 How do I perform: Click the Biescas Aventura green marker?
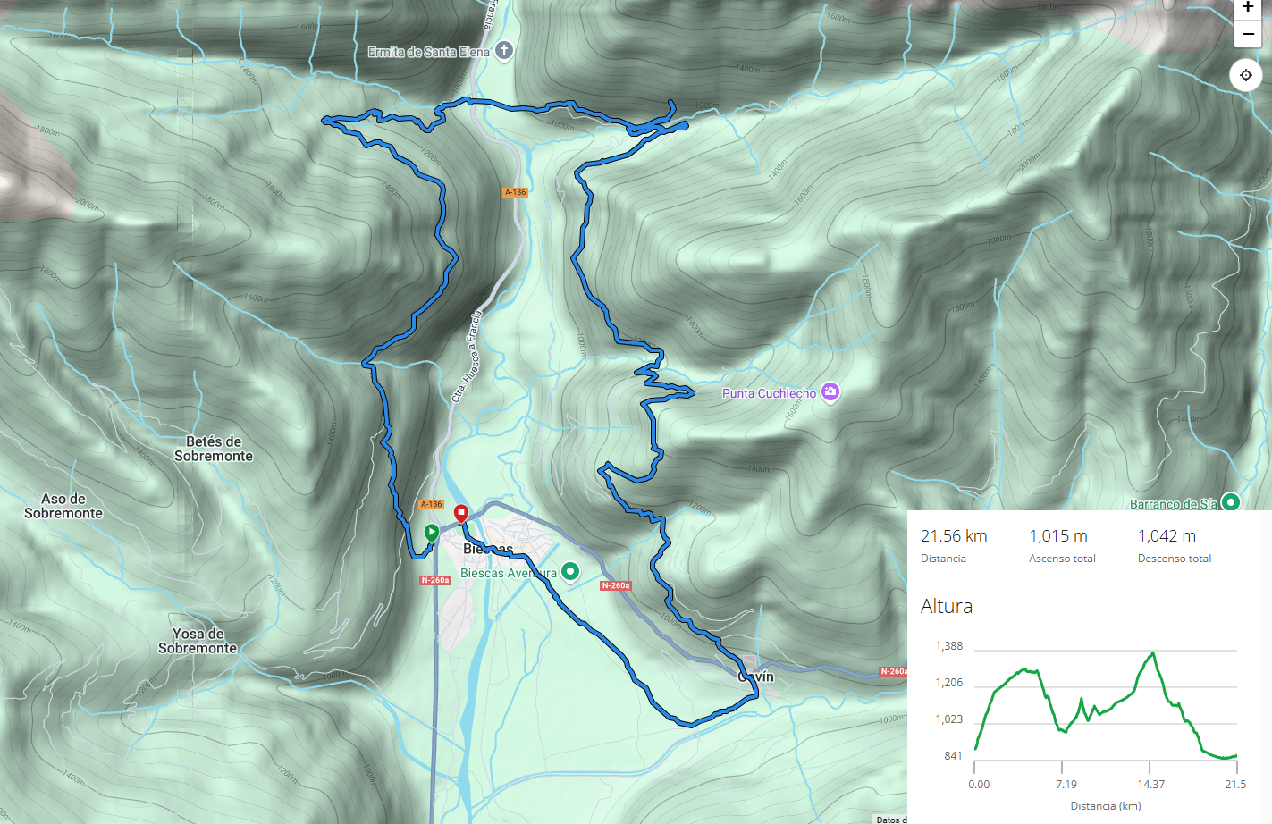pyautogui.click(x=570, y=572)
